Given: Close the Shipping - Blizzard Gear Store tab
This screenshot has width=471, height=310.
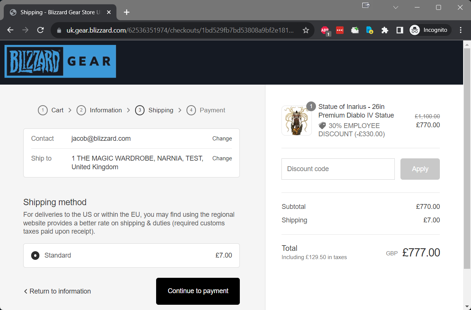Looking at the screenshot, I should click(109, 12).
